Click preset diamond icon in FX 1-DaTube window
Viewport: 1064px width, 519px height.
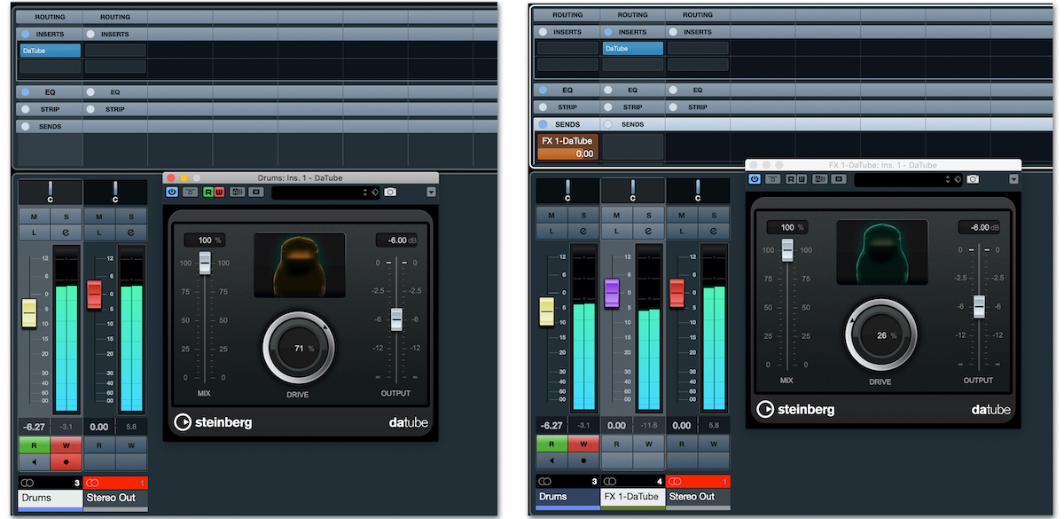[x=958, y=178]
